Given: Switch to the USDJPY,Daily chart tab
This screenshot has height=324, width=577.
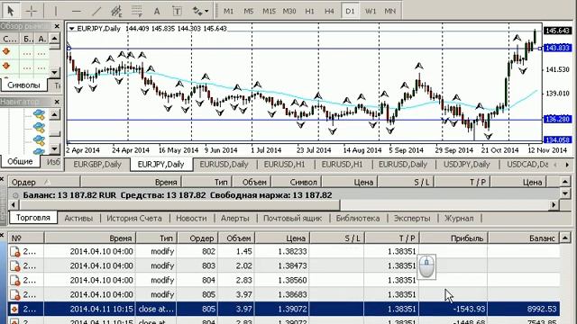Looking at the screenshot, I should click(467, 165).
